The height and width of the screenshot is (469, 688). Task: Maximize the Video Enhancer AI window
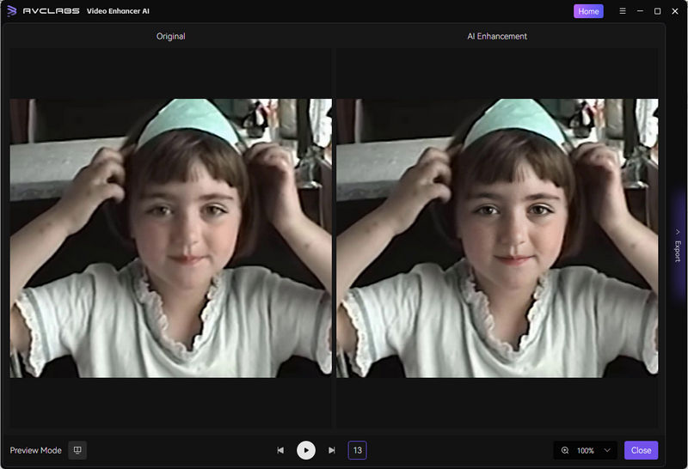coord(657,11)
